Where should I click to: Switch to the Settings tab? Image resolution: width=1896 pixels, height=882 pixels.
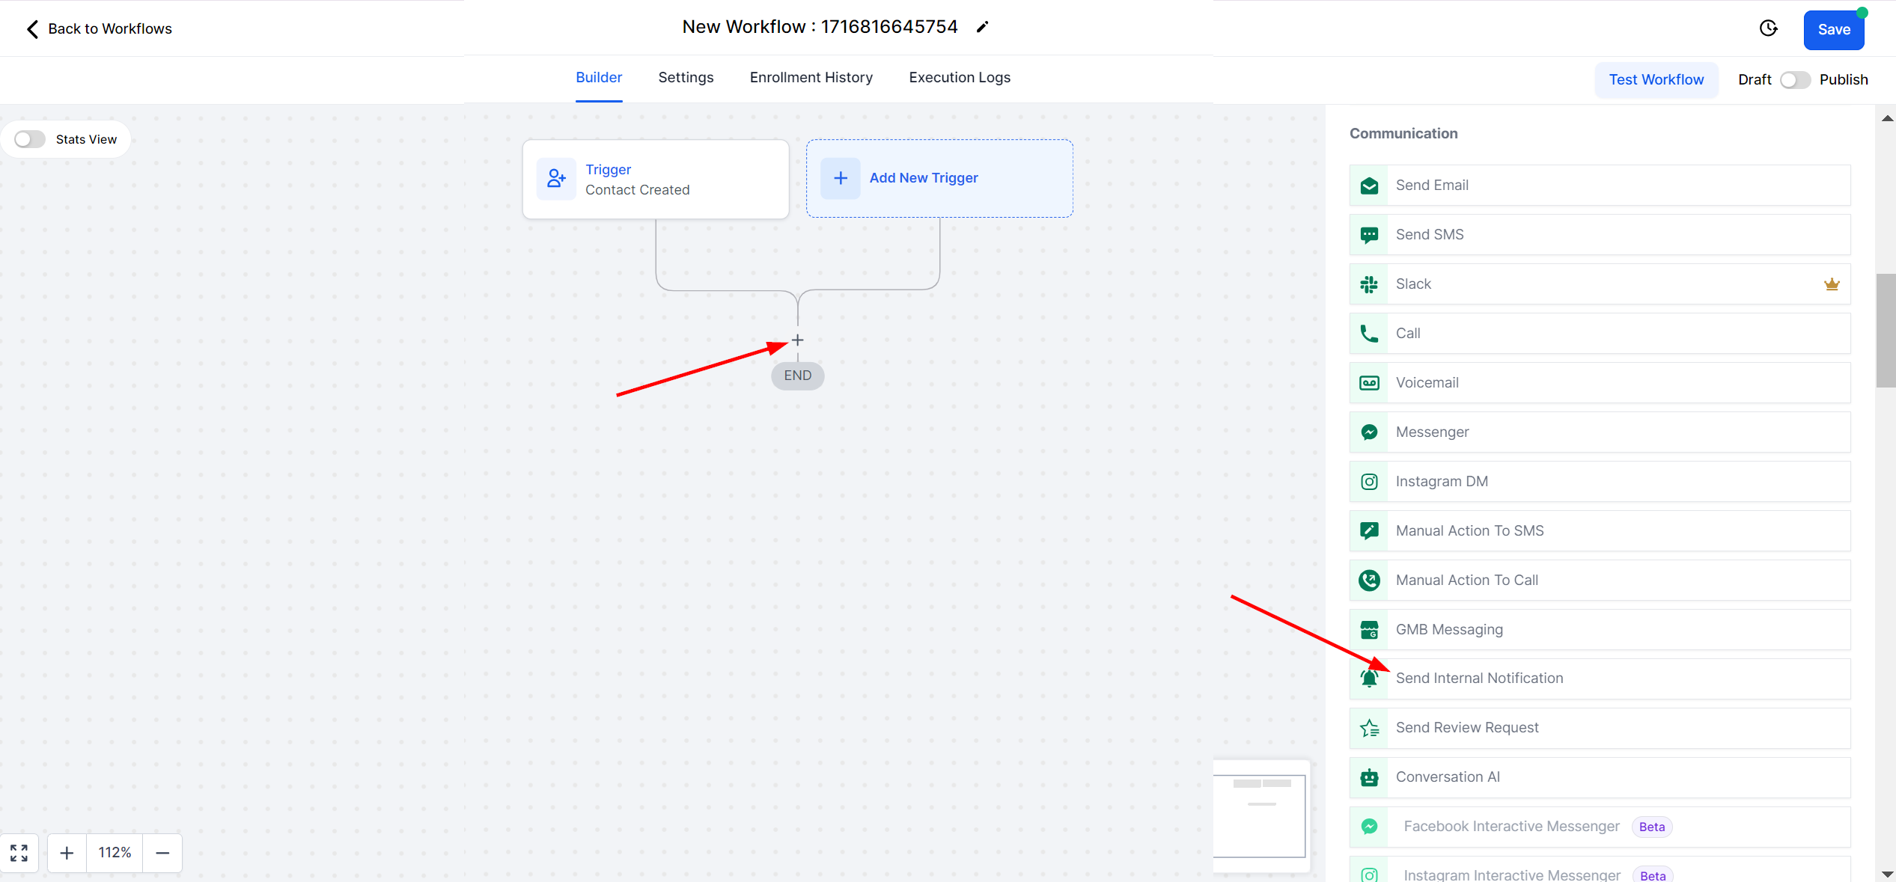(686, 78)
